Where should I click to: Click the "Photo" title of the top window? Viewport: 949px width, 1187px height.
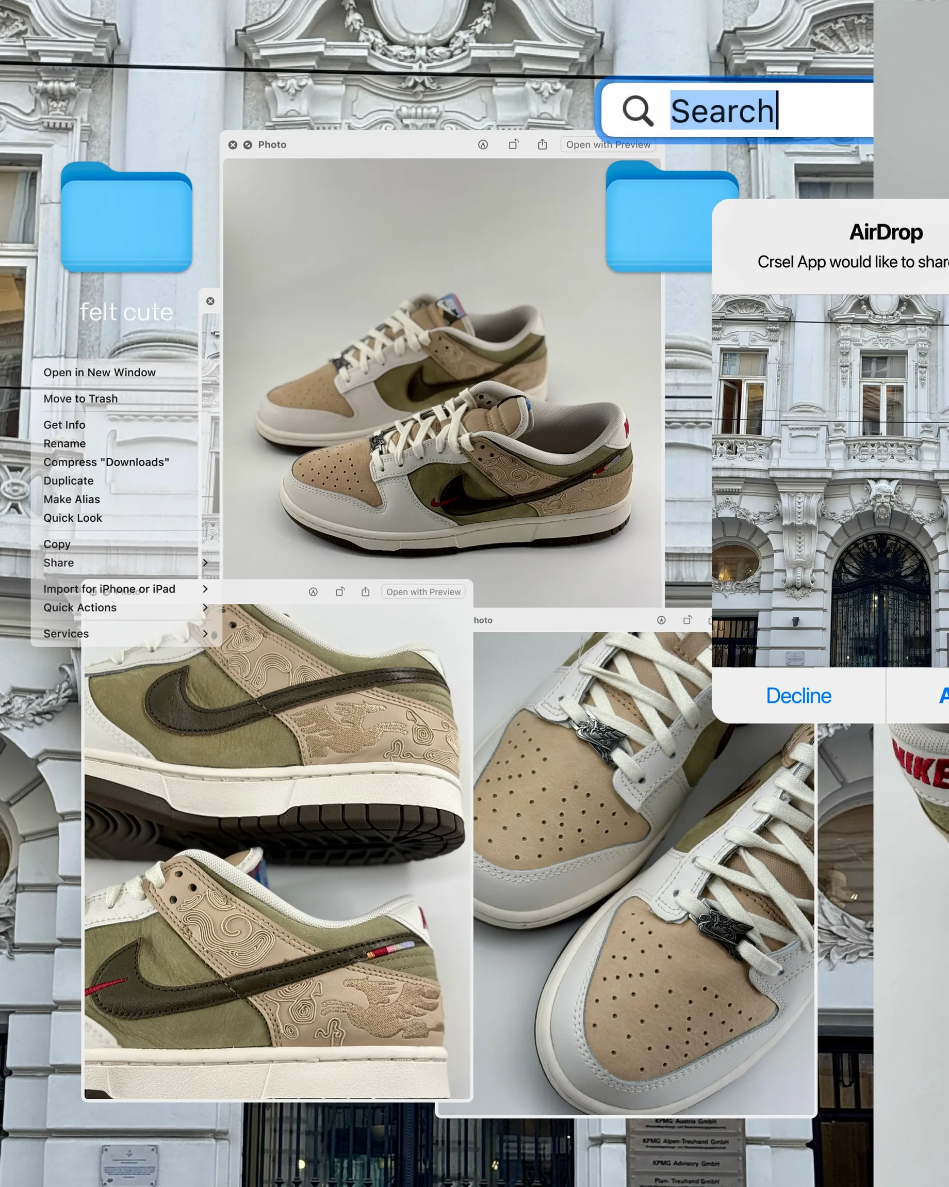[272, 145]
